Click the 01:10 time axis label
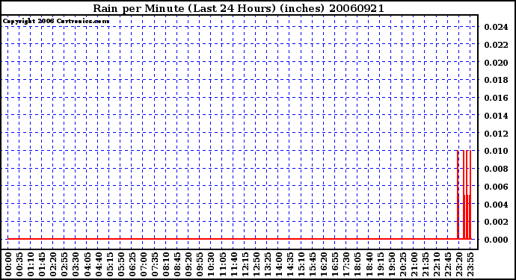Screen dimensions: 516x280 pos(31,264)
